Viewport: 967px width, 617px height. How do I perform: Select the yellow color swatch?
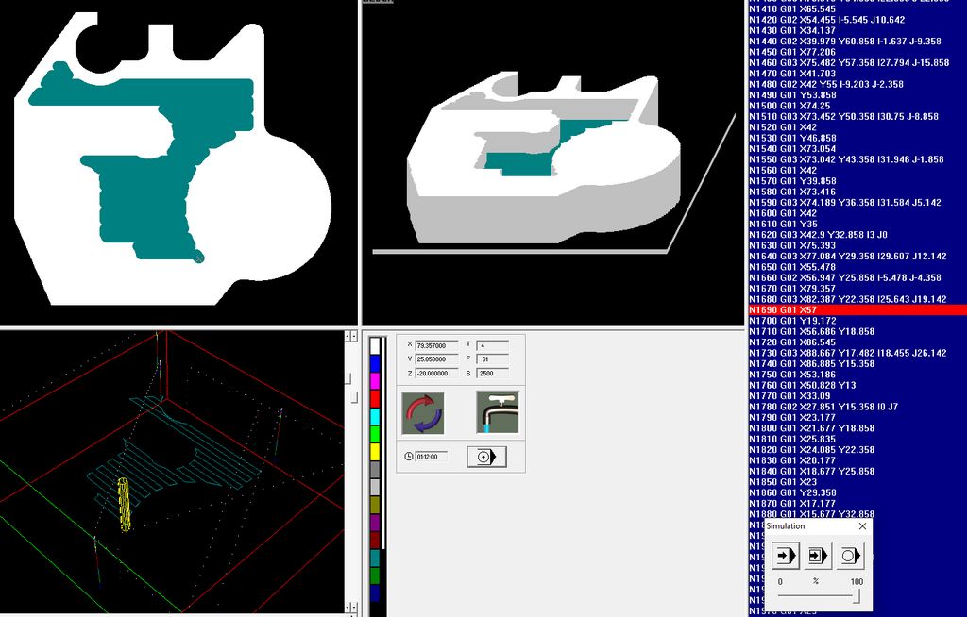pyautogui.click(x=376, y=453)
